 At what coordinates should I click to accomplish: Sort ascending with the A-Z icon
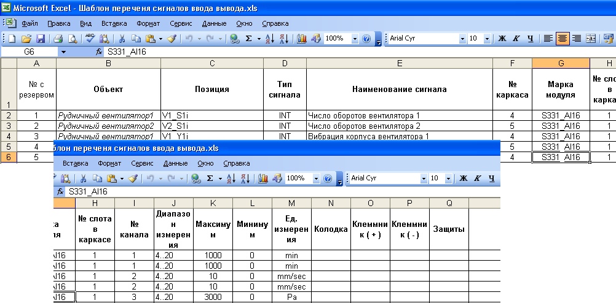(269, 39)
